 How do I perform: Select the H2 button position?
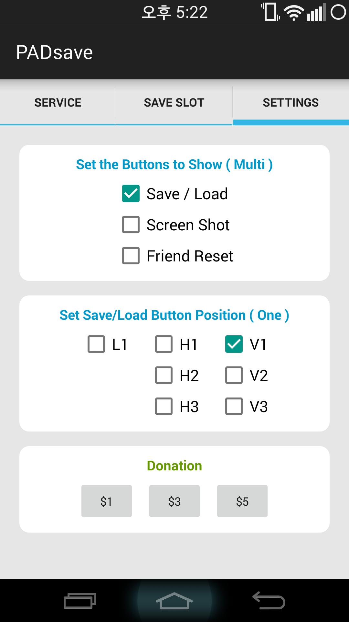coord(164,375)
